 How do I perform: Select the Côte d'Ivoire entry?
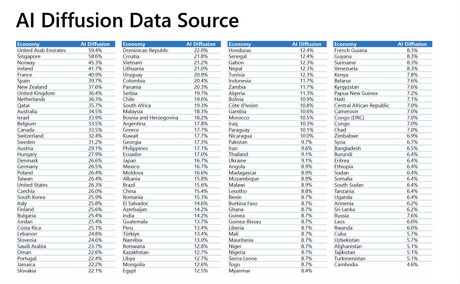243,105
